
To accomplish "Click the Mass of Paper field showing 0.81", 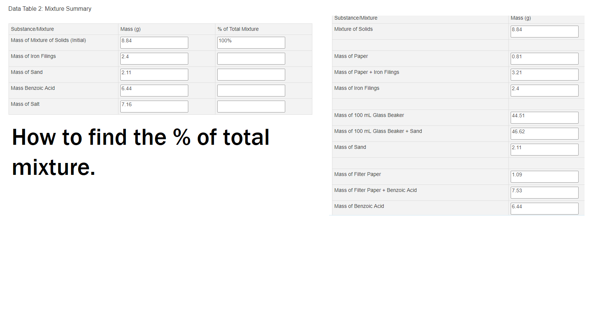I will (x=544, y=58).
